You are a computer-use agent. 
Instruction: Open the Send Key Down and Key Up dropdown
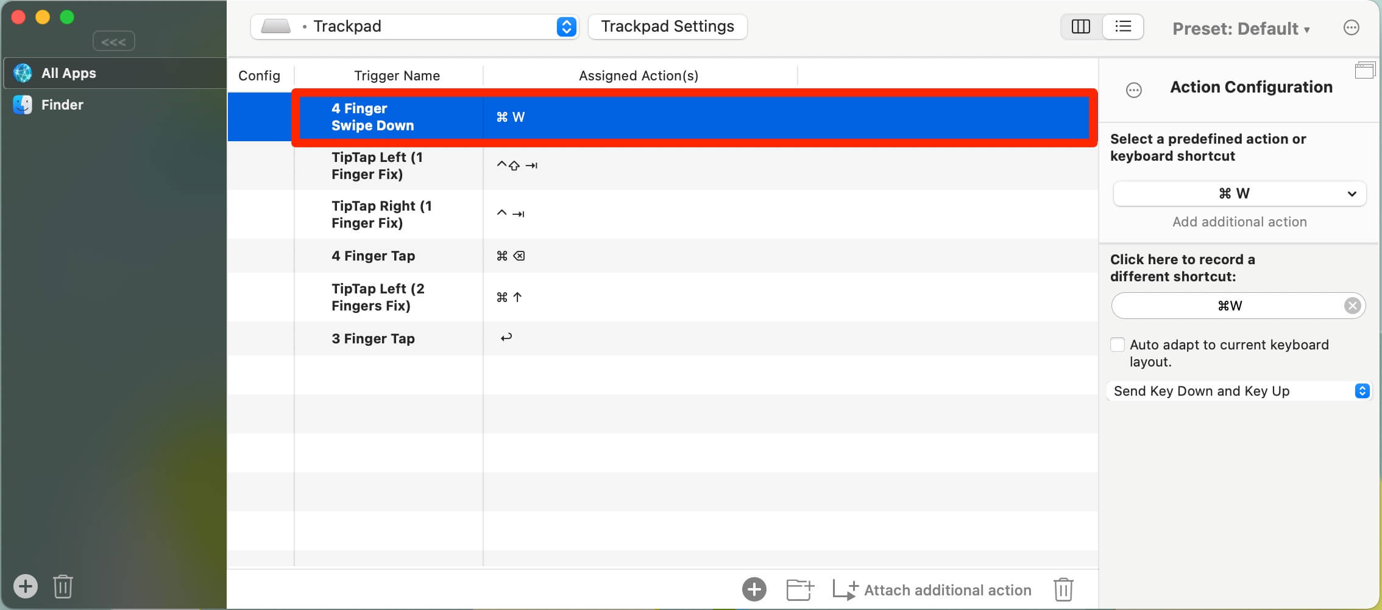[x=1239, y=391]
